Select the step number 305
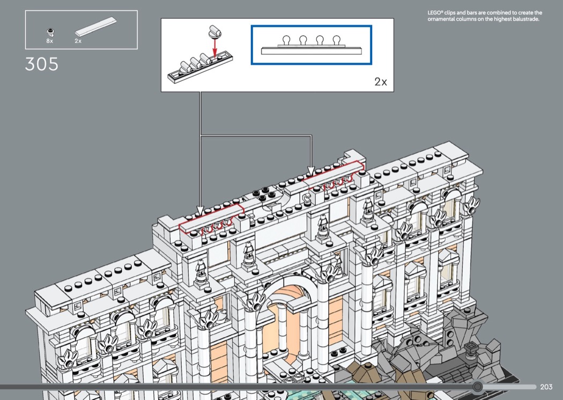 tap(42, 64)
